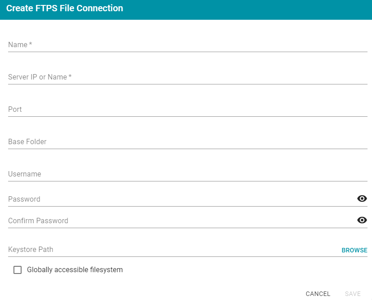This screenshot has width=372, height=300.
Task: Click the Globally accessible filesystem label
Action: click(x=75, y=269)
